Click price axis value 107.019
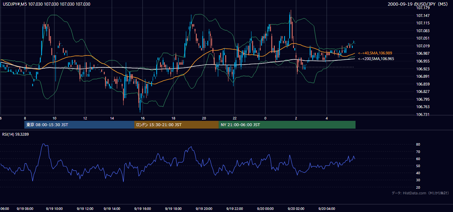Image resolution: width=453 pixels, height=212 pixels. pos(423,46)
